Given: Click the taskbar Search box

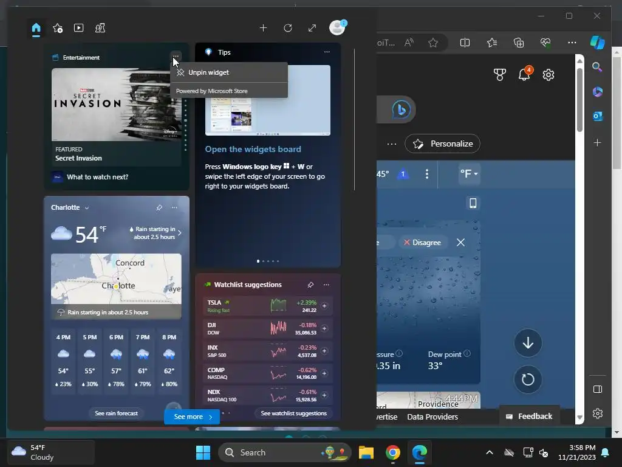Looking at the screenshot, I should [x=284, y=452].
